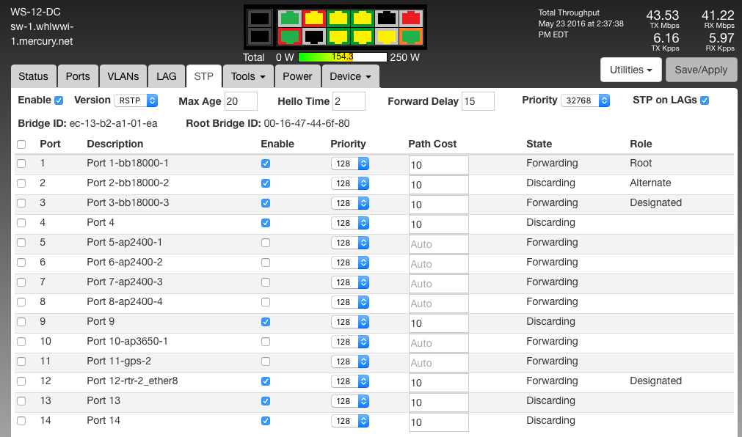Click the Max Age input field
Image resolution: width=742 pixels, height=437 pixels.
(241, 101)
